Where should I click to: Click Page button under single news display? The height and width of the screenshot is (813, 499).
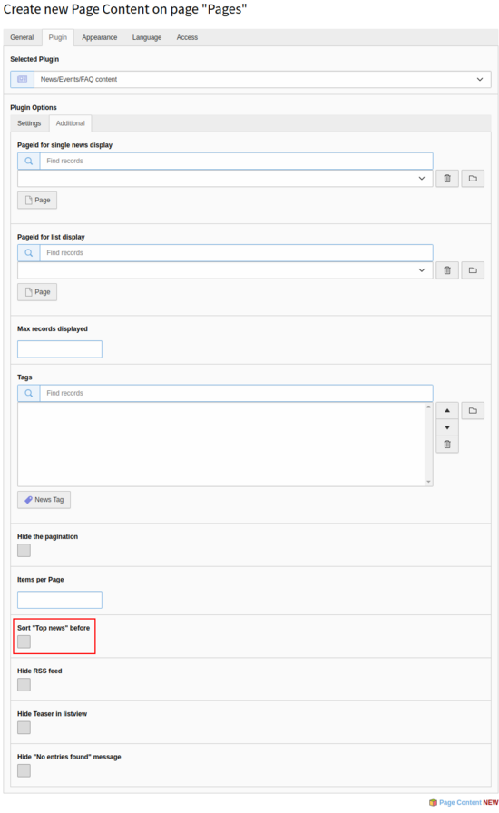click(37, 201)
